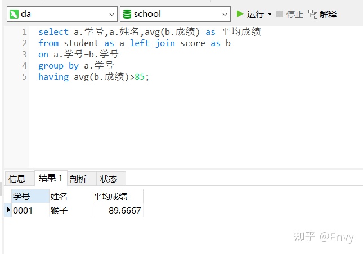Place cursor on the 'select' keyword in line 1
Image resolution: width=363 pixels, height=254 pixels.
coord(53,32)
